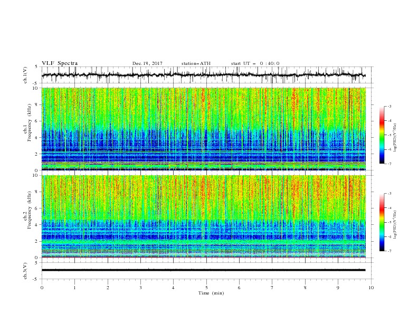Click the log(PSD) label beside the ch.2 colorbar
This screenshot has width=418, height=323.
395,225
